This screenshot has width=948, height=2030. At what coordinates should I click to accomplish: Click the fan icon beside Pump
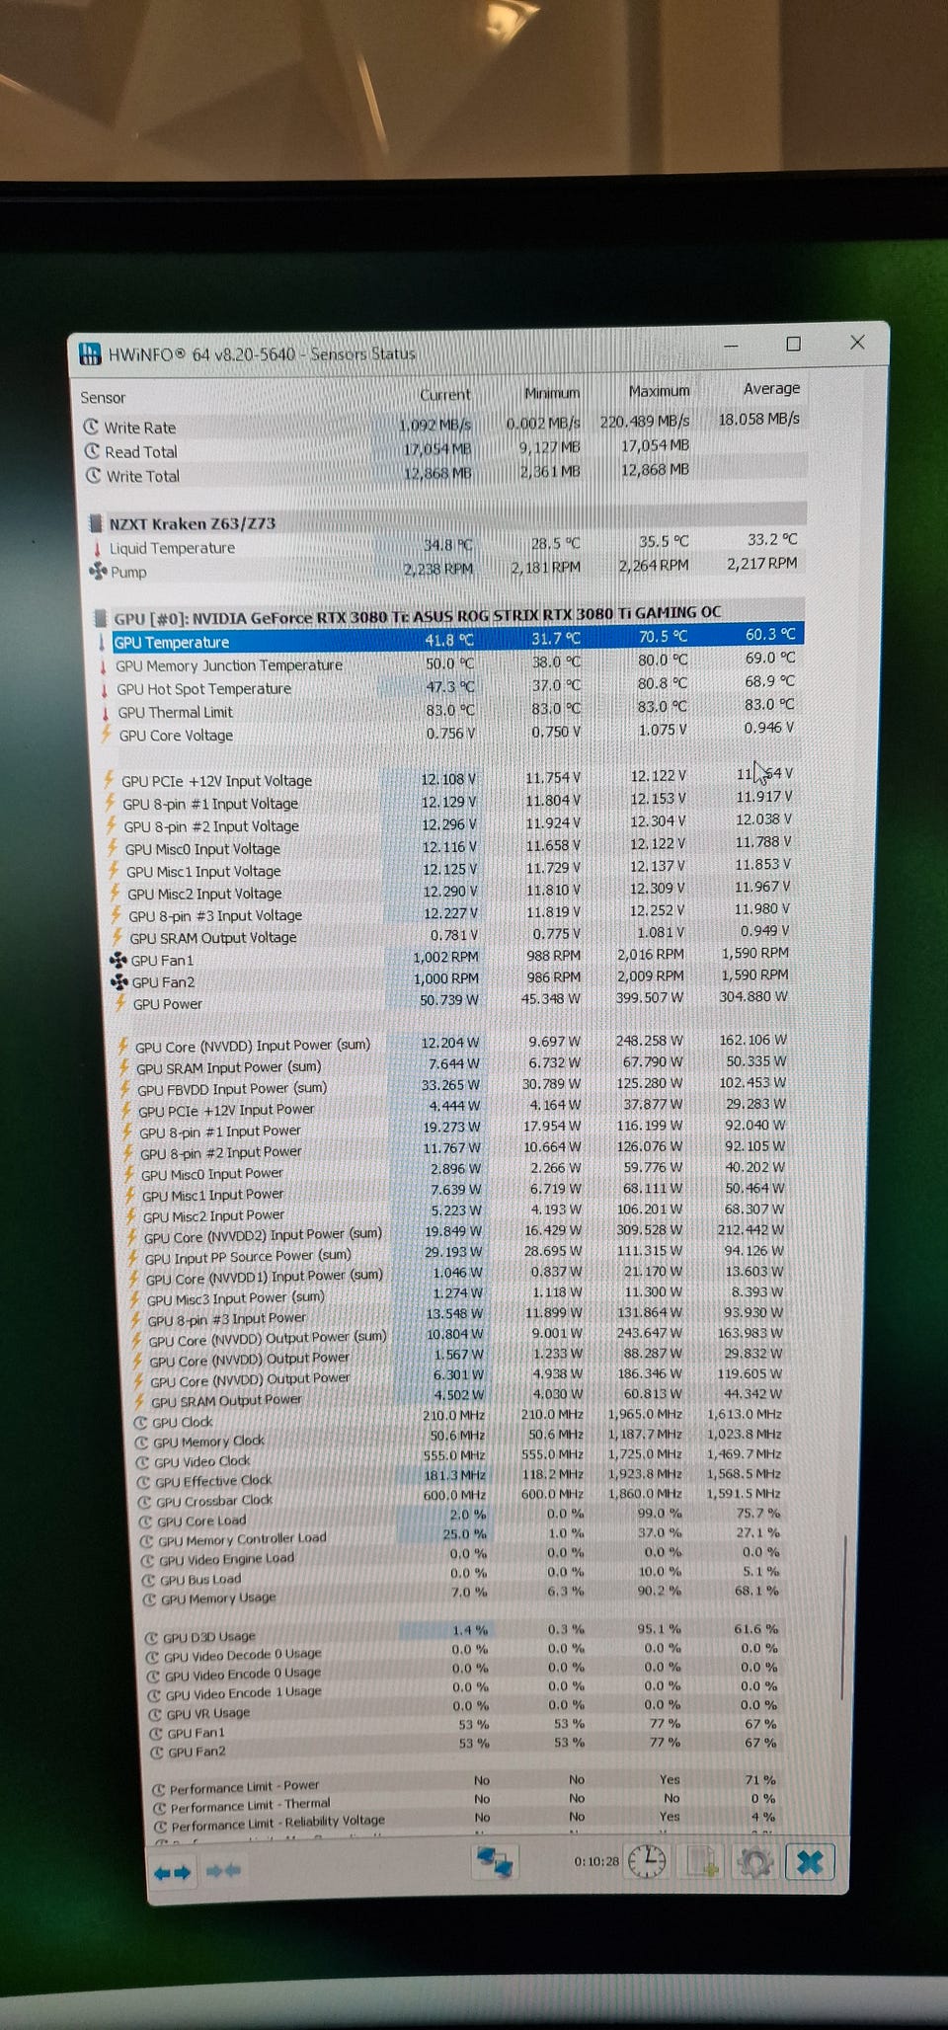pyautogui.click(x=98, y=571)
